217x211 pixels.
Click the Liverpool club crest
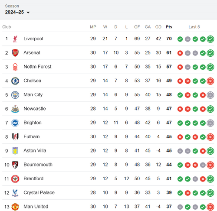click(x=15, y=39)
